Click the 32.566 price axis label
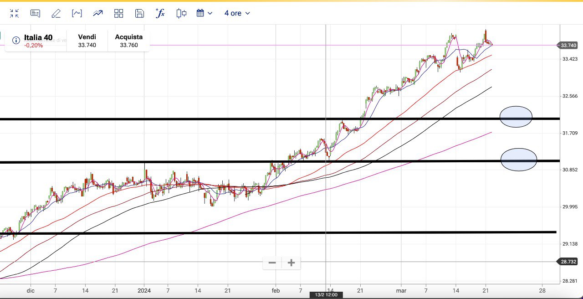The width and height of the screenshot is (583, 299). pyautogui.click(x=569, y=96)
